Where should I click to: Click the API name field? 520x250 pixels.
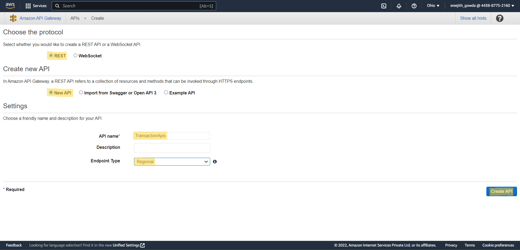[172, 136]
